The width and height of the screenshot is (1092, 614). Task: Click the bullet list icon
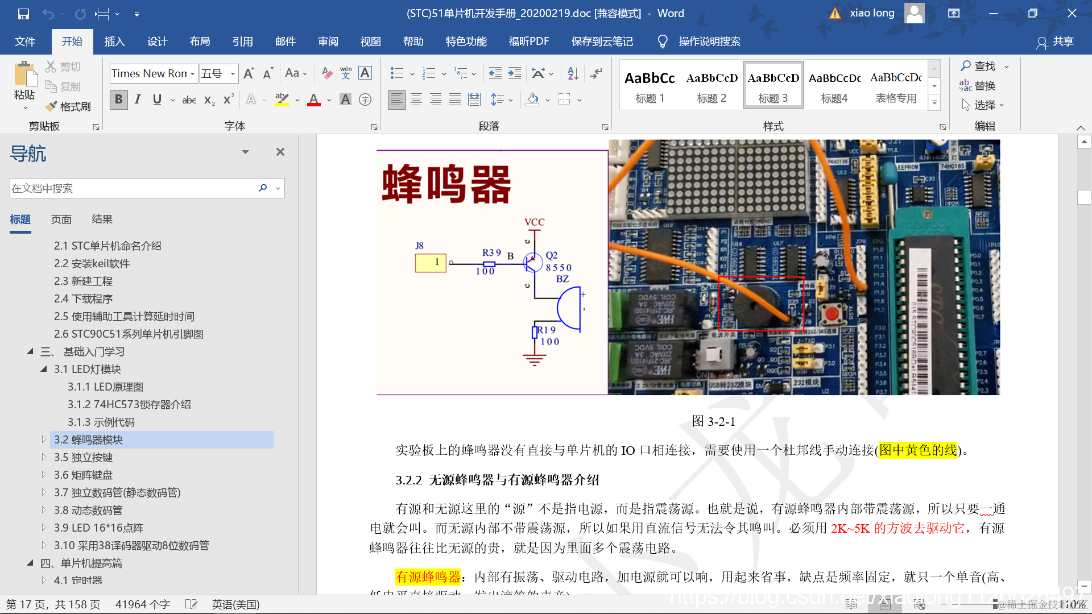396,73
